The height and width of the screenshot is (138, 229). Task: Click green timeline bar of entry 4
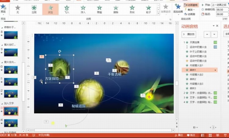[215, 102]
